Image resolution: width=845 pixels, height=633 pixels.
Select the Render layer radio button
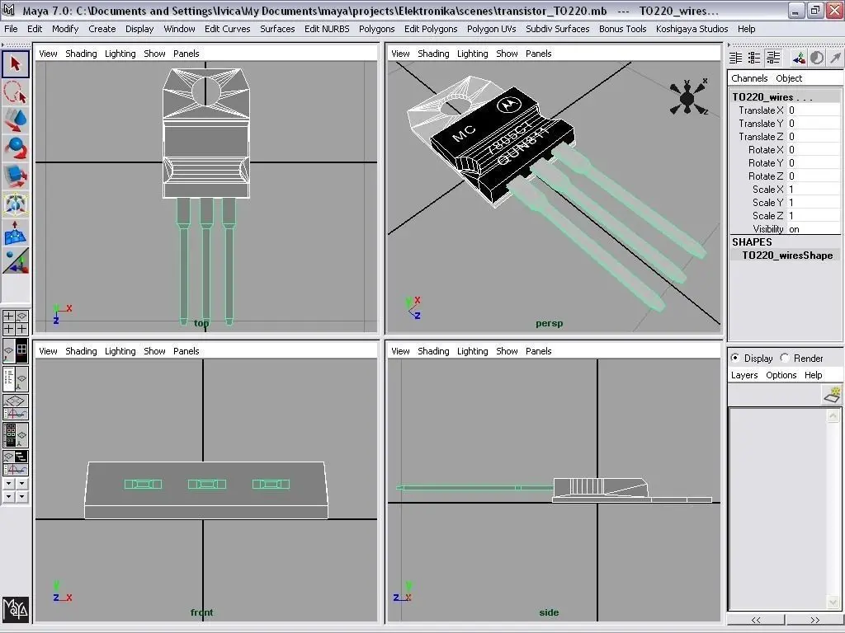pos(785,358)
